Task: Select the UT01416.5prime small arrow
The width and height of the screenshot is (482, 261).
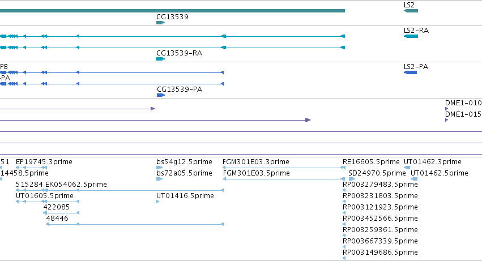Action: pos(157,202)
